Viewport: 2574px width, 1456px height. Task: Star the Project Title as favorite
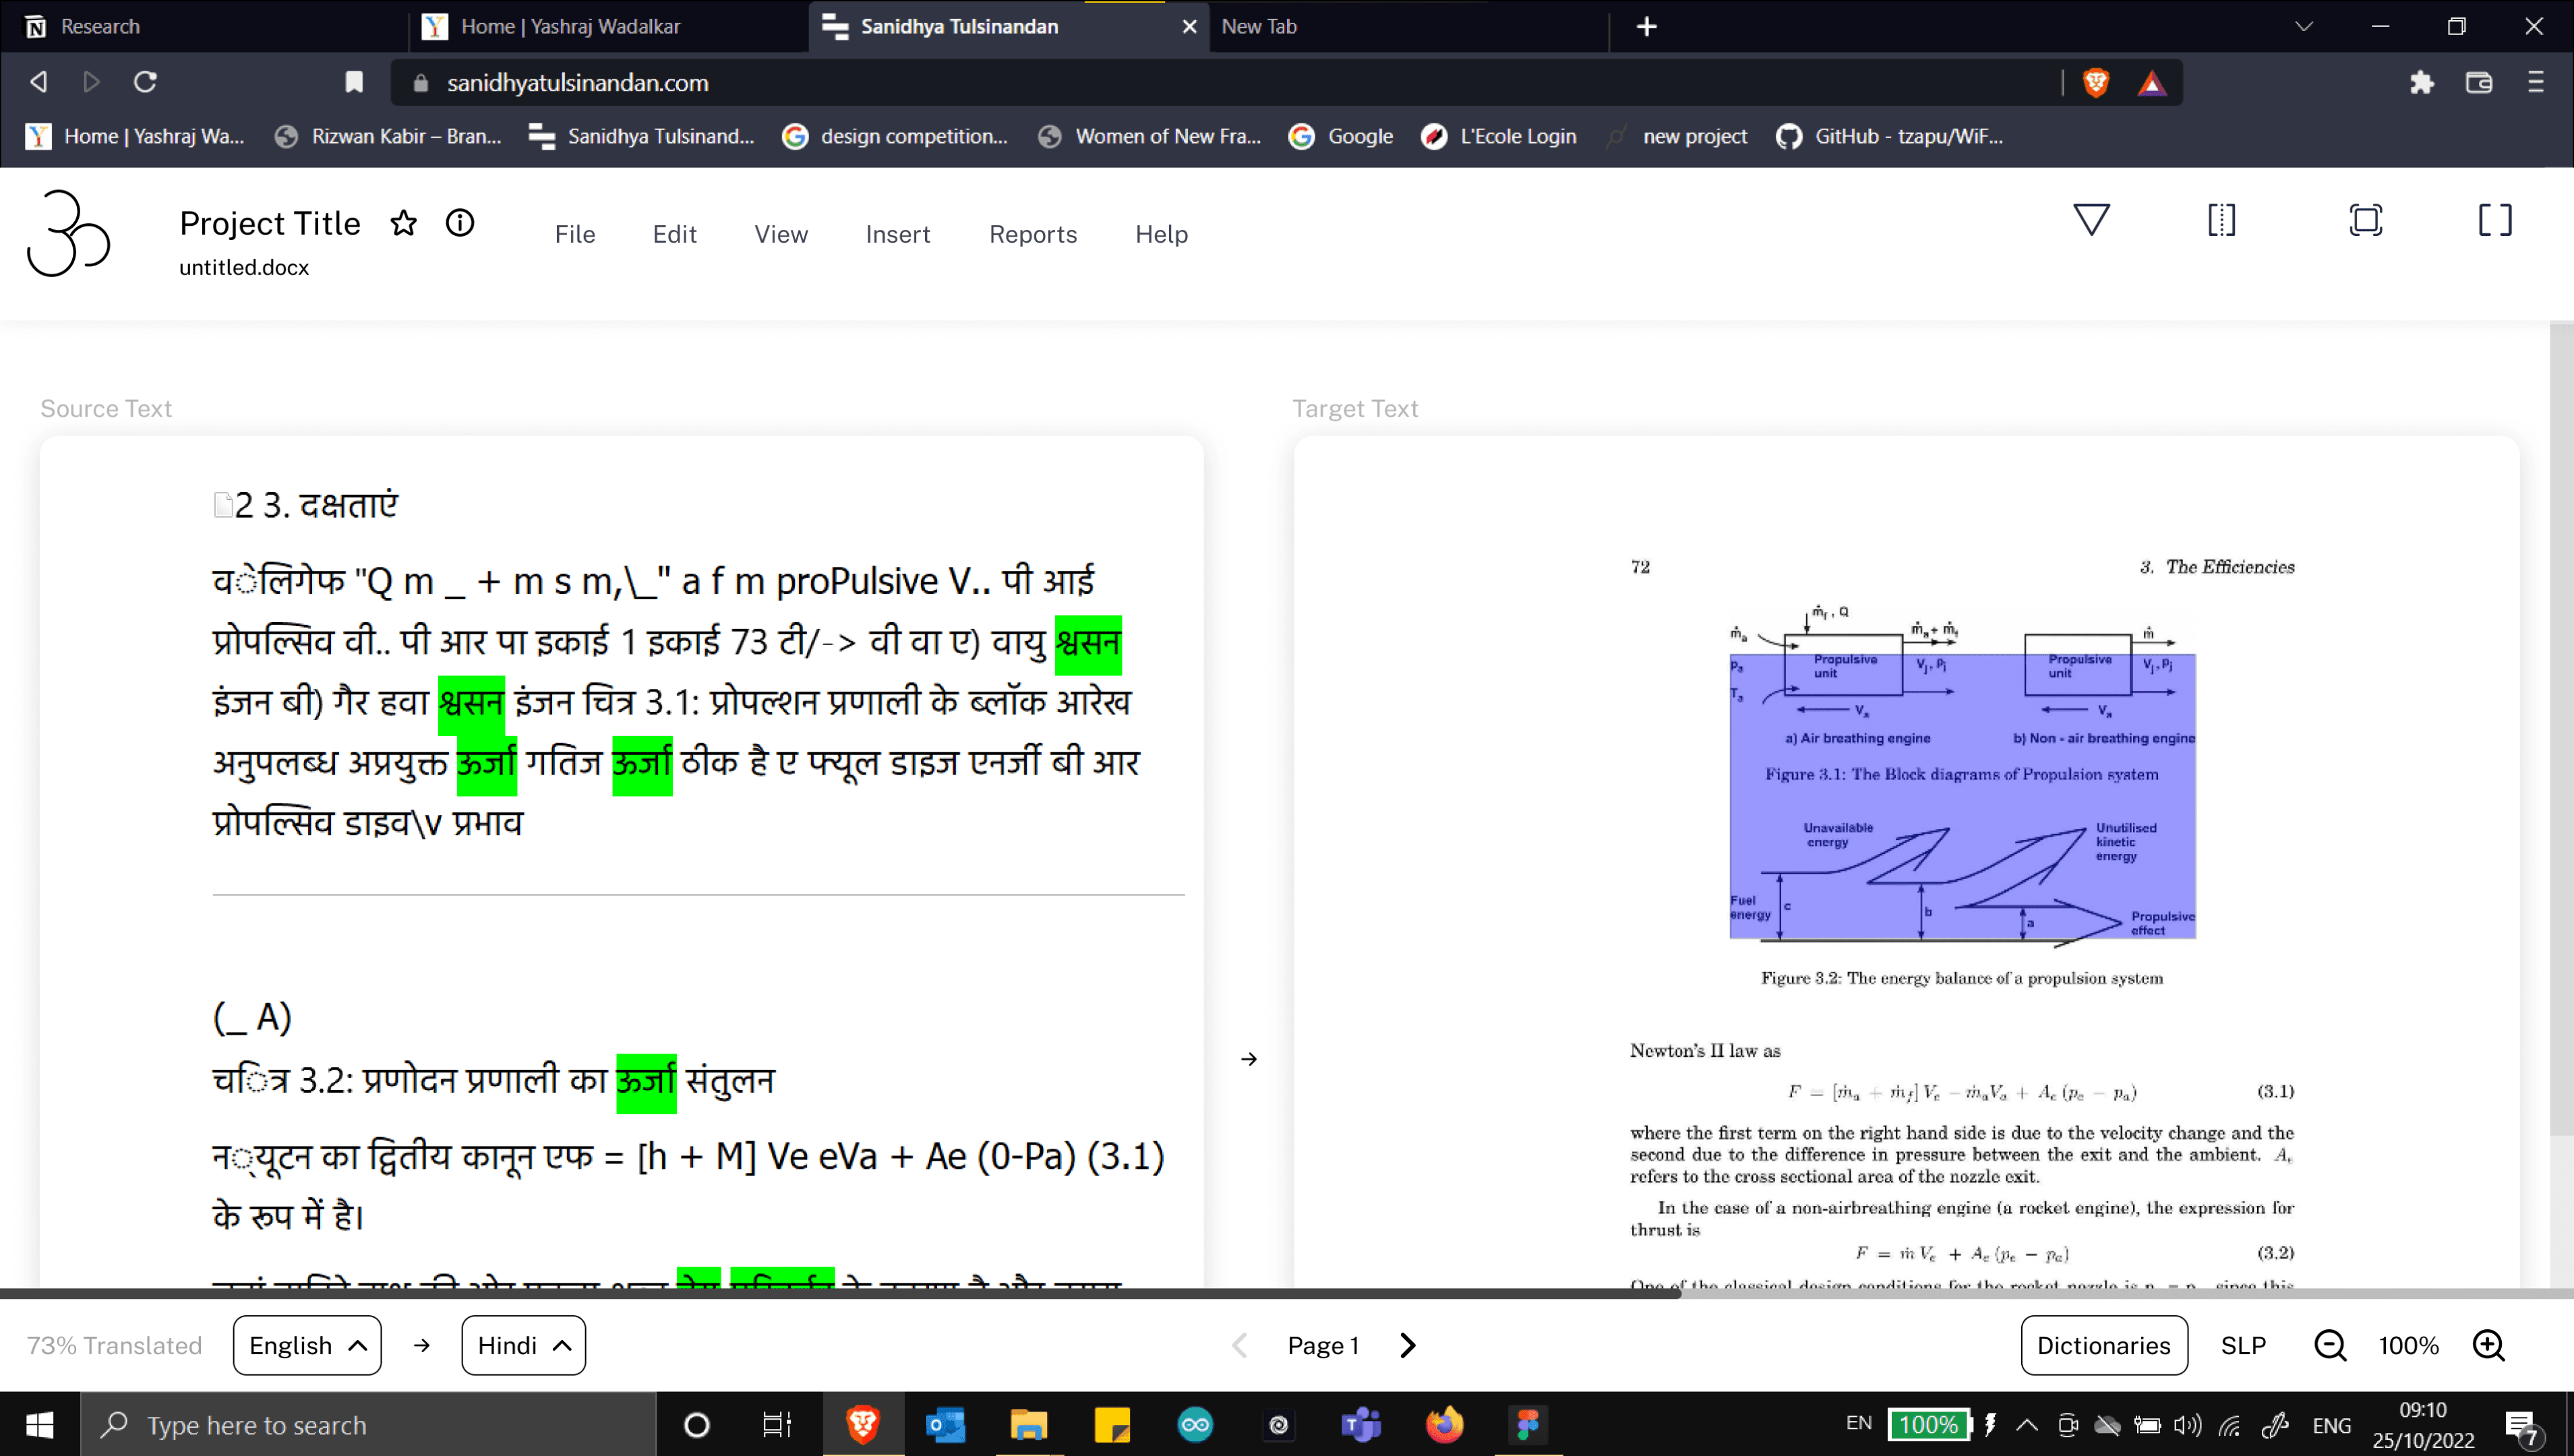(x=403, y=223)
